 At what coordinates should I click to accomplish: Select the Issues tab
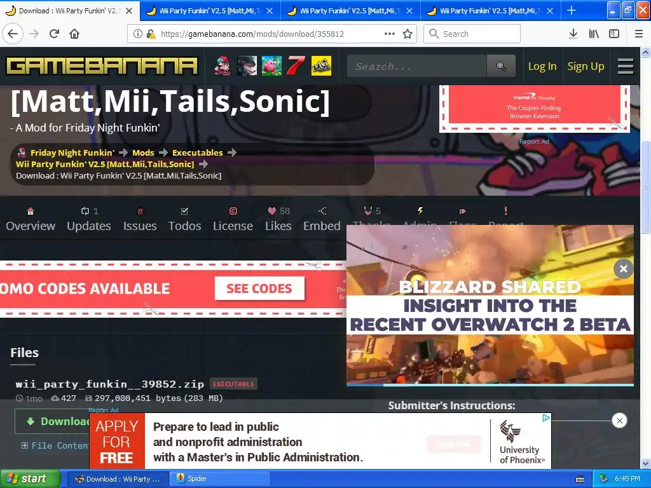coord(140,219)
